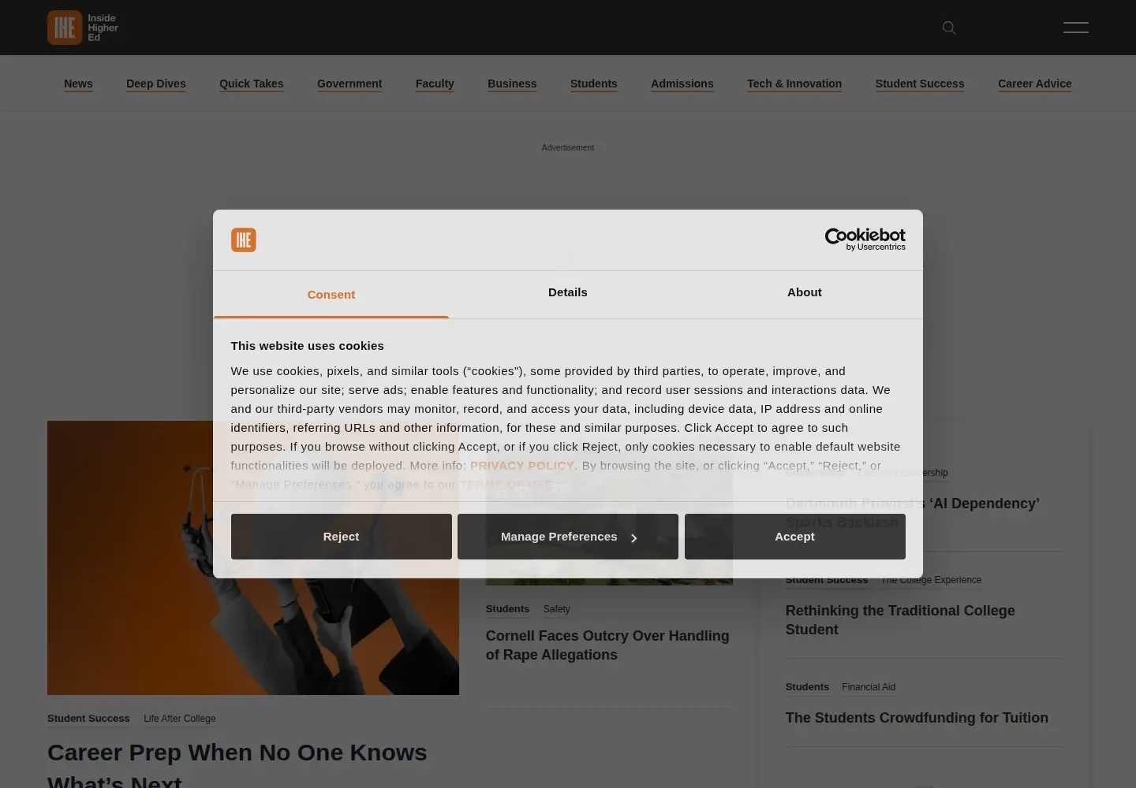The height and width of the screenshot is (788, 1136).
Task: Open the Government navigation item
Action: point(349,84)
